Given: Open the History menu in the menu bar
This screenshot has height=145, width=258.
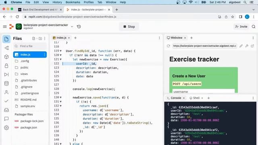Looking at the screenshot, I should tap(57, 2).
